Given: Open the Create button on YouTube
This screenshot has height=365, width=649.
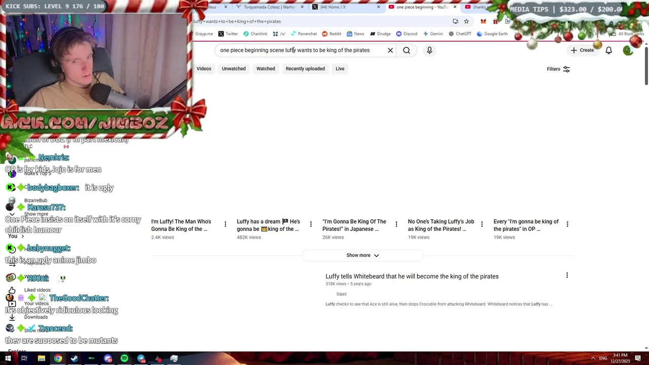Looking at the screenshot, I should click(582, 50).
